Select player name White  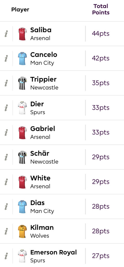[x=40, y=178]
